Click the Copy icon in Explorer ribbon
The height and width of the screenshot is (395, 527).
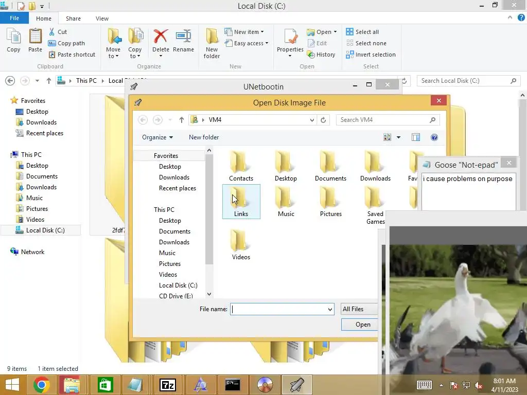tap(13, 40)
